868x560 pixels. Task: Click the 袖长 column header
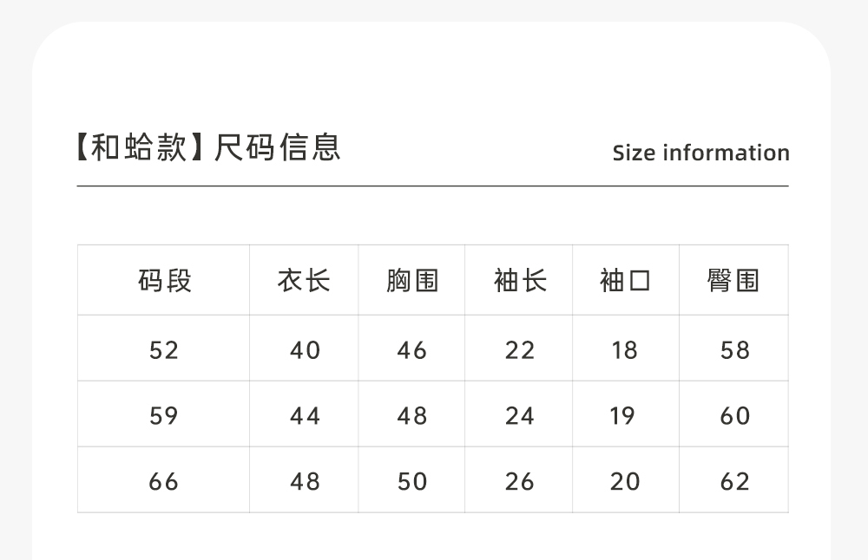[x=520, y=281]
